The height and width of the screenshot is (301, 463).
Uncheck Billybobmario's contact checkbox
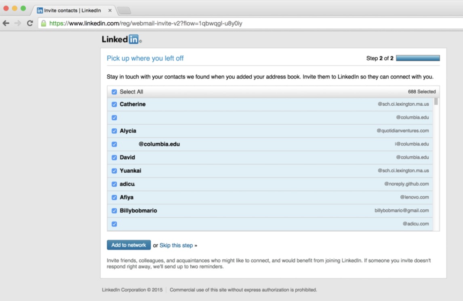tap(114, 211)
